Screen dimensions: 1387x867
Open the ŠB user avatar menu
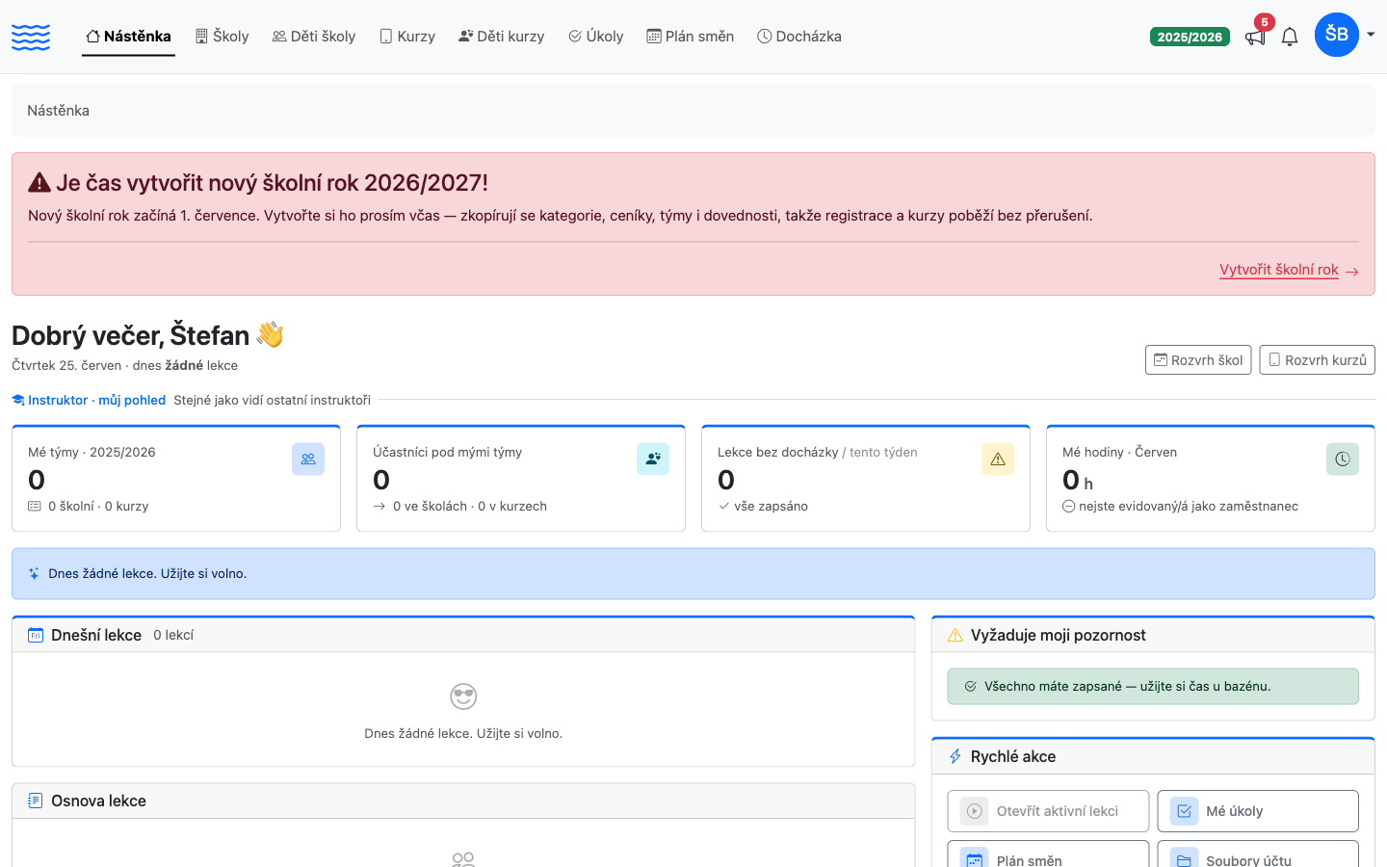point(1337,35)
